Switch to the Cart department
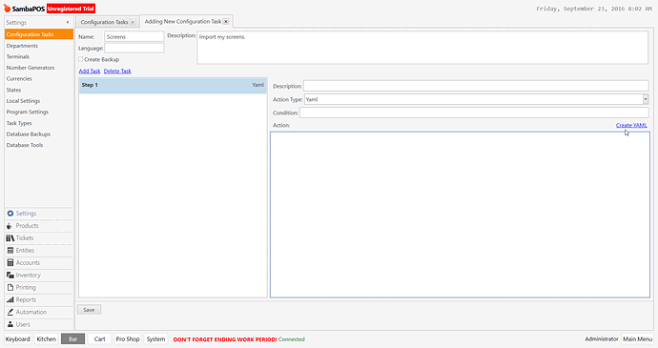Image resolution: width=658 pixels, height=348 pixels. point(100,339)
